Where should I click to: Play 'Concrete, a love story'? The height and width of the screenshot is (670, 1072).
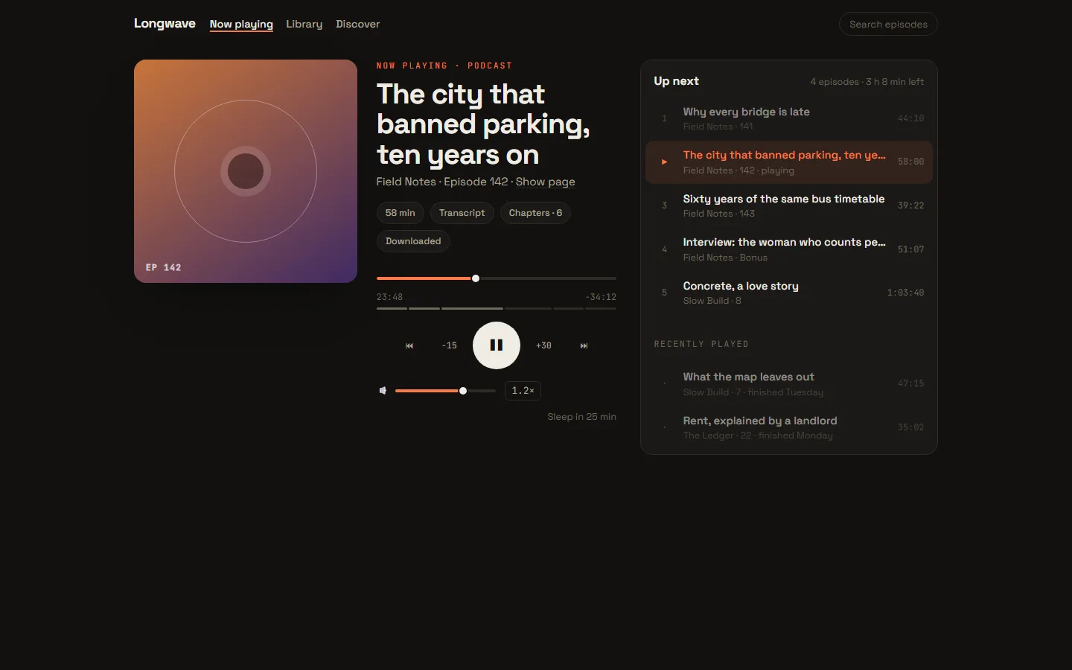(x=789, y=293)
